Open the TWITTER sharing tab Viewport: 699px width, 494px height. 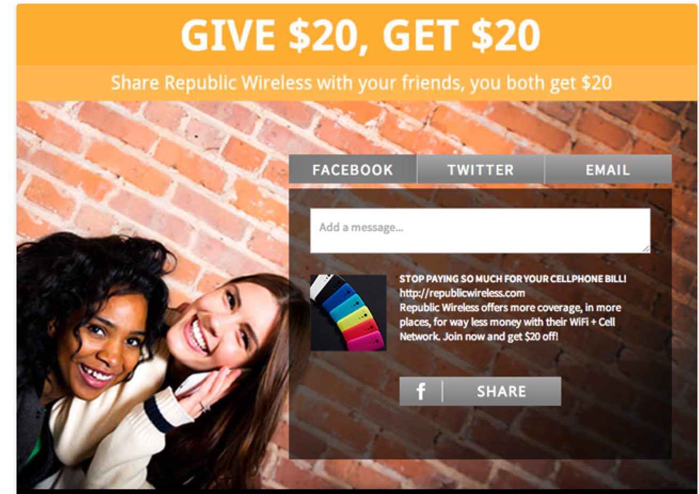pos(480,170)
